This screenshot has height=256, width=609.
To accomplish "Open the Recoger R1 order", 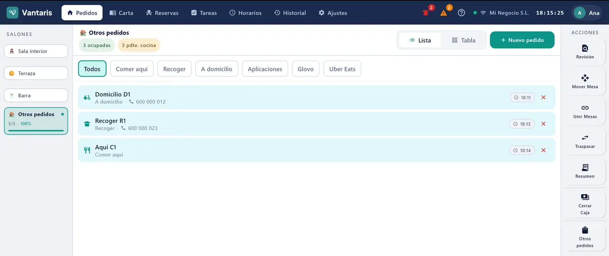I will (317, 123).
